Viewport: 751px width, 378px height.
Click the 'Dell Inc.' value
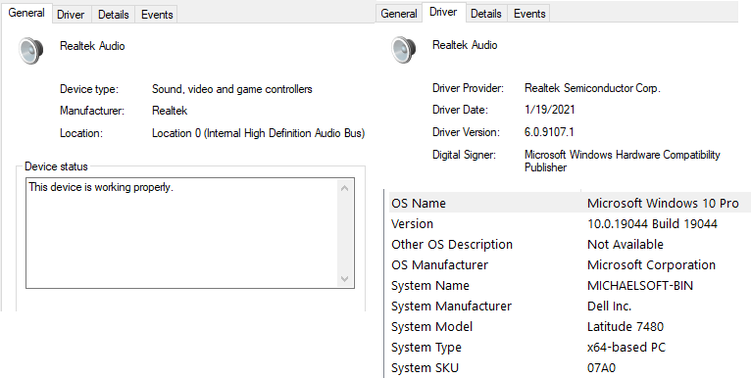tap(609, 306)
